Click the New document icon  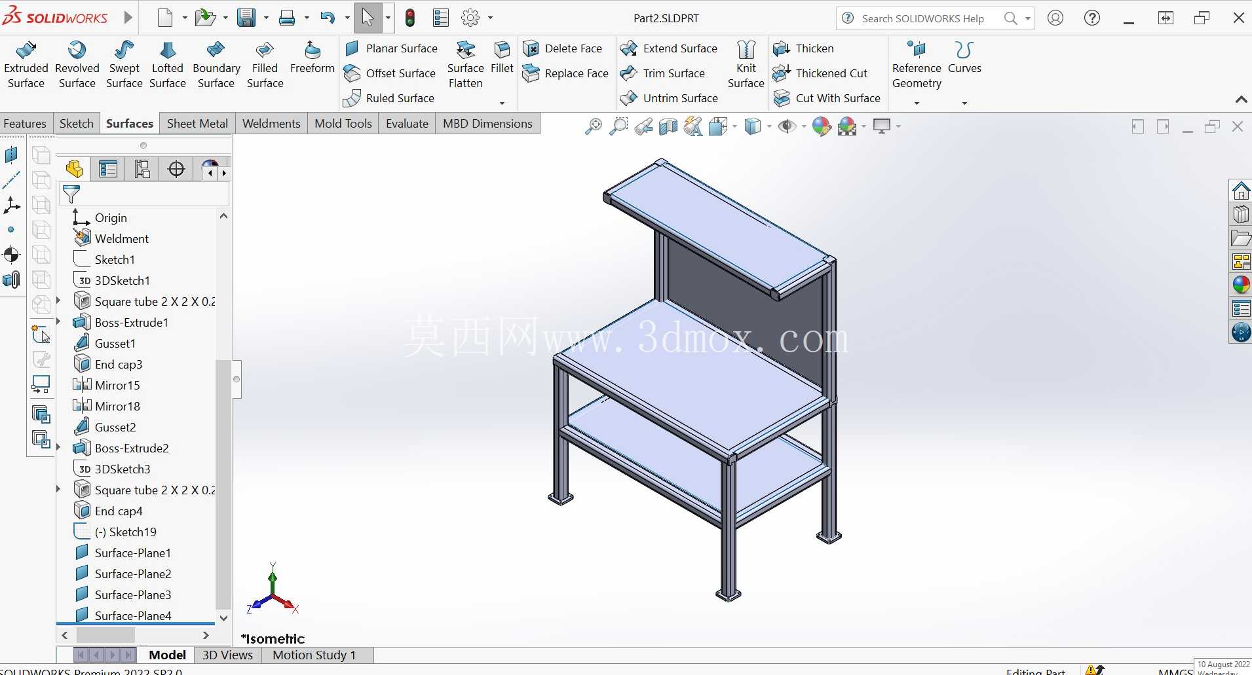[165, 18]
